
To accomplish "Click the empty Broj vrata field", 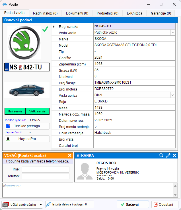I will 134,139.
